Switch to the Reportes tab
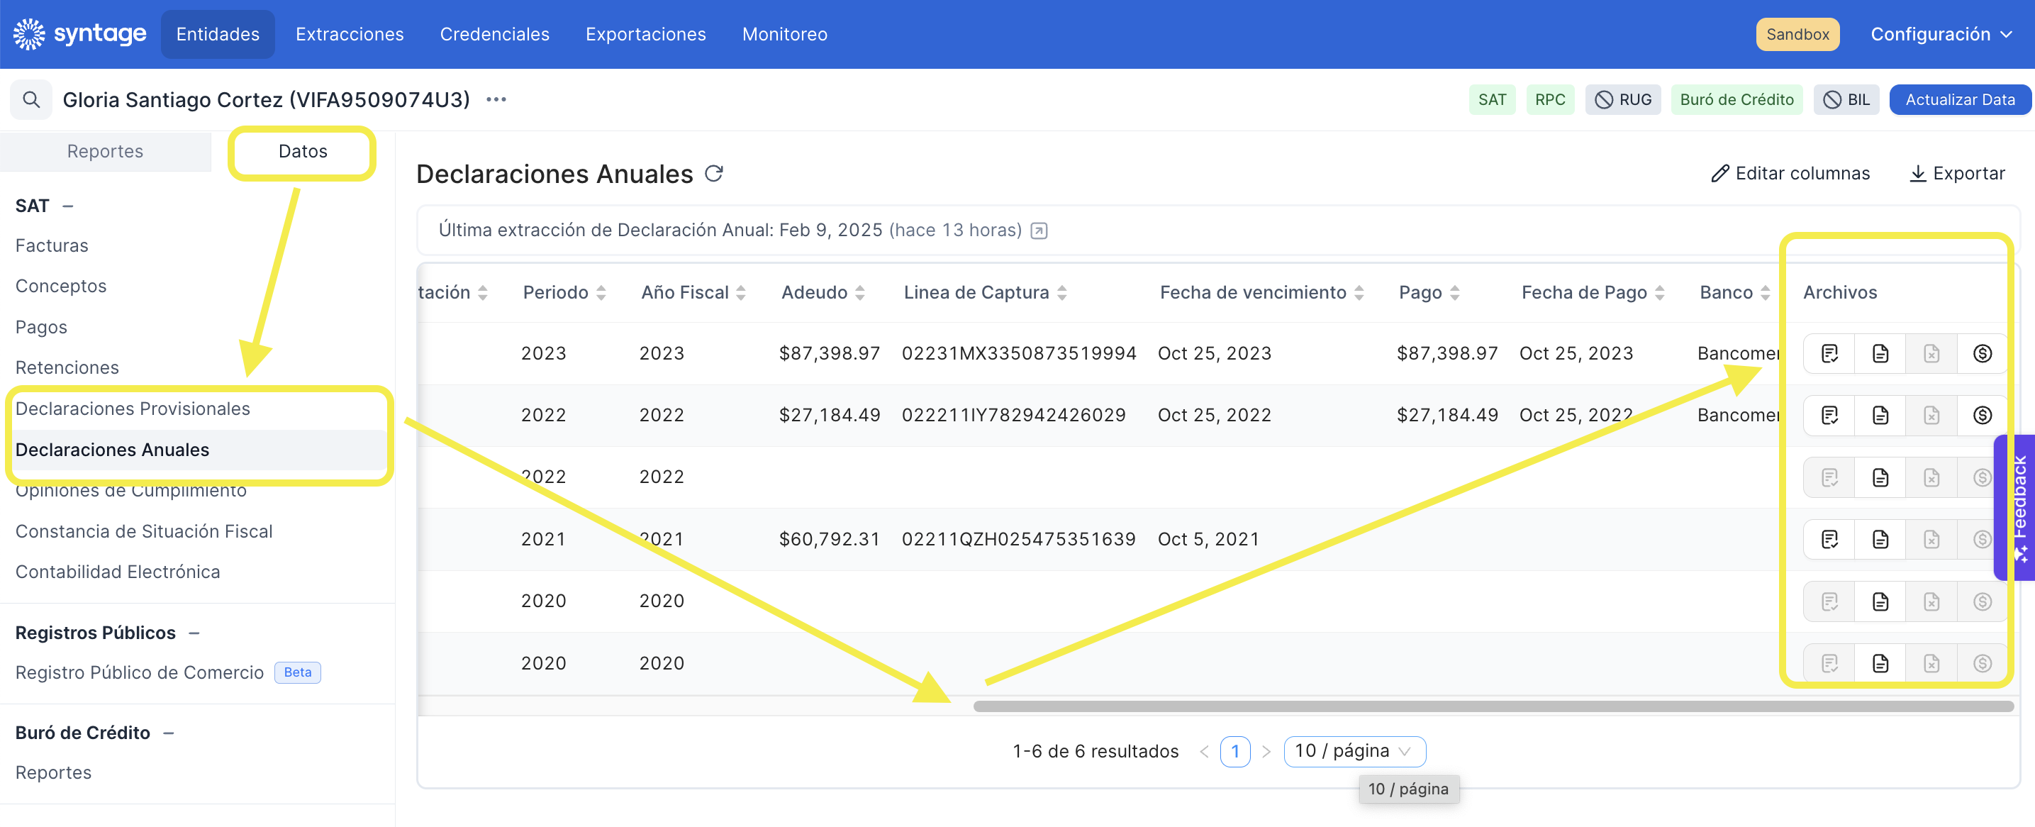2035x827 pixels. (x=105, y=152)
